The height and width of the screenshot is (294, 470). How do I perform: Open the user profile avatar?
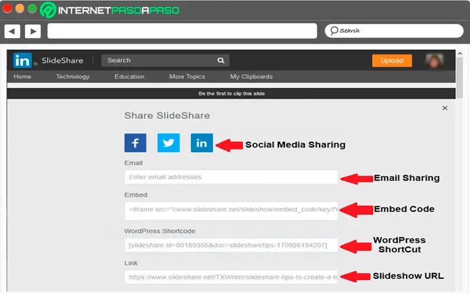click(x=434, y=61)
